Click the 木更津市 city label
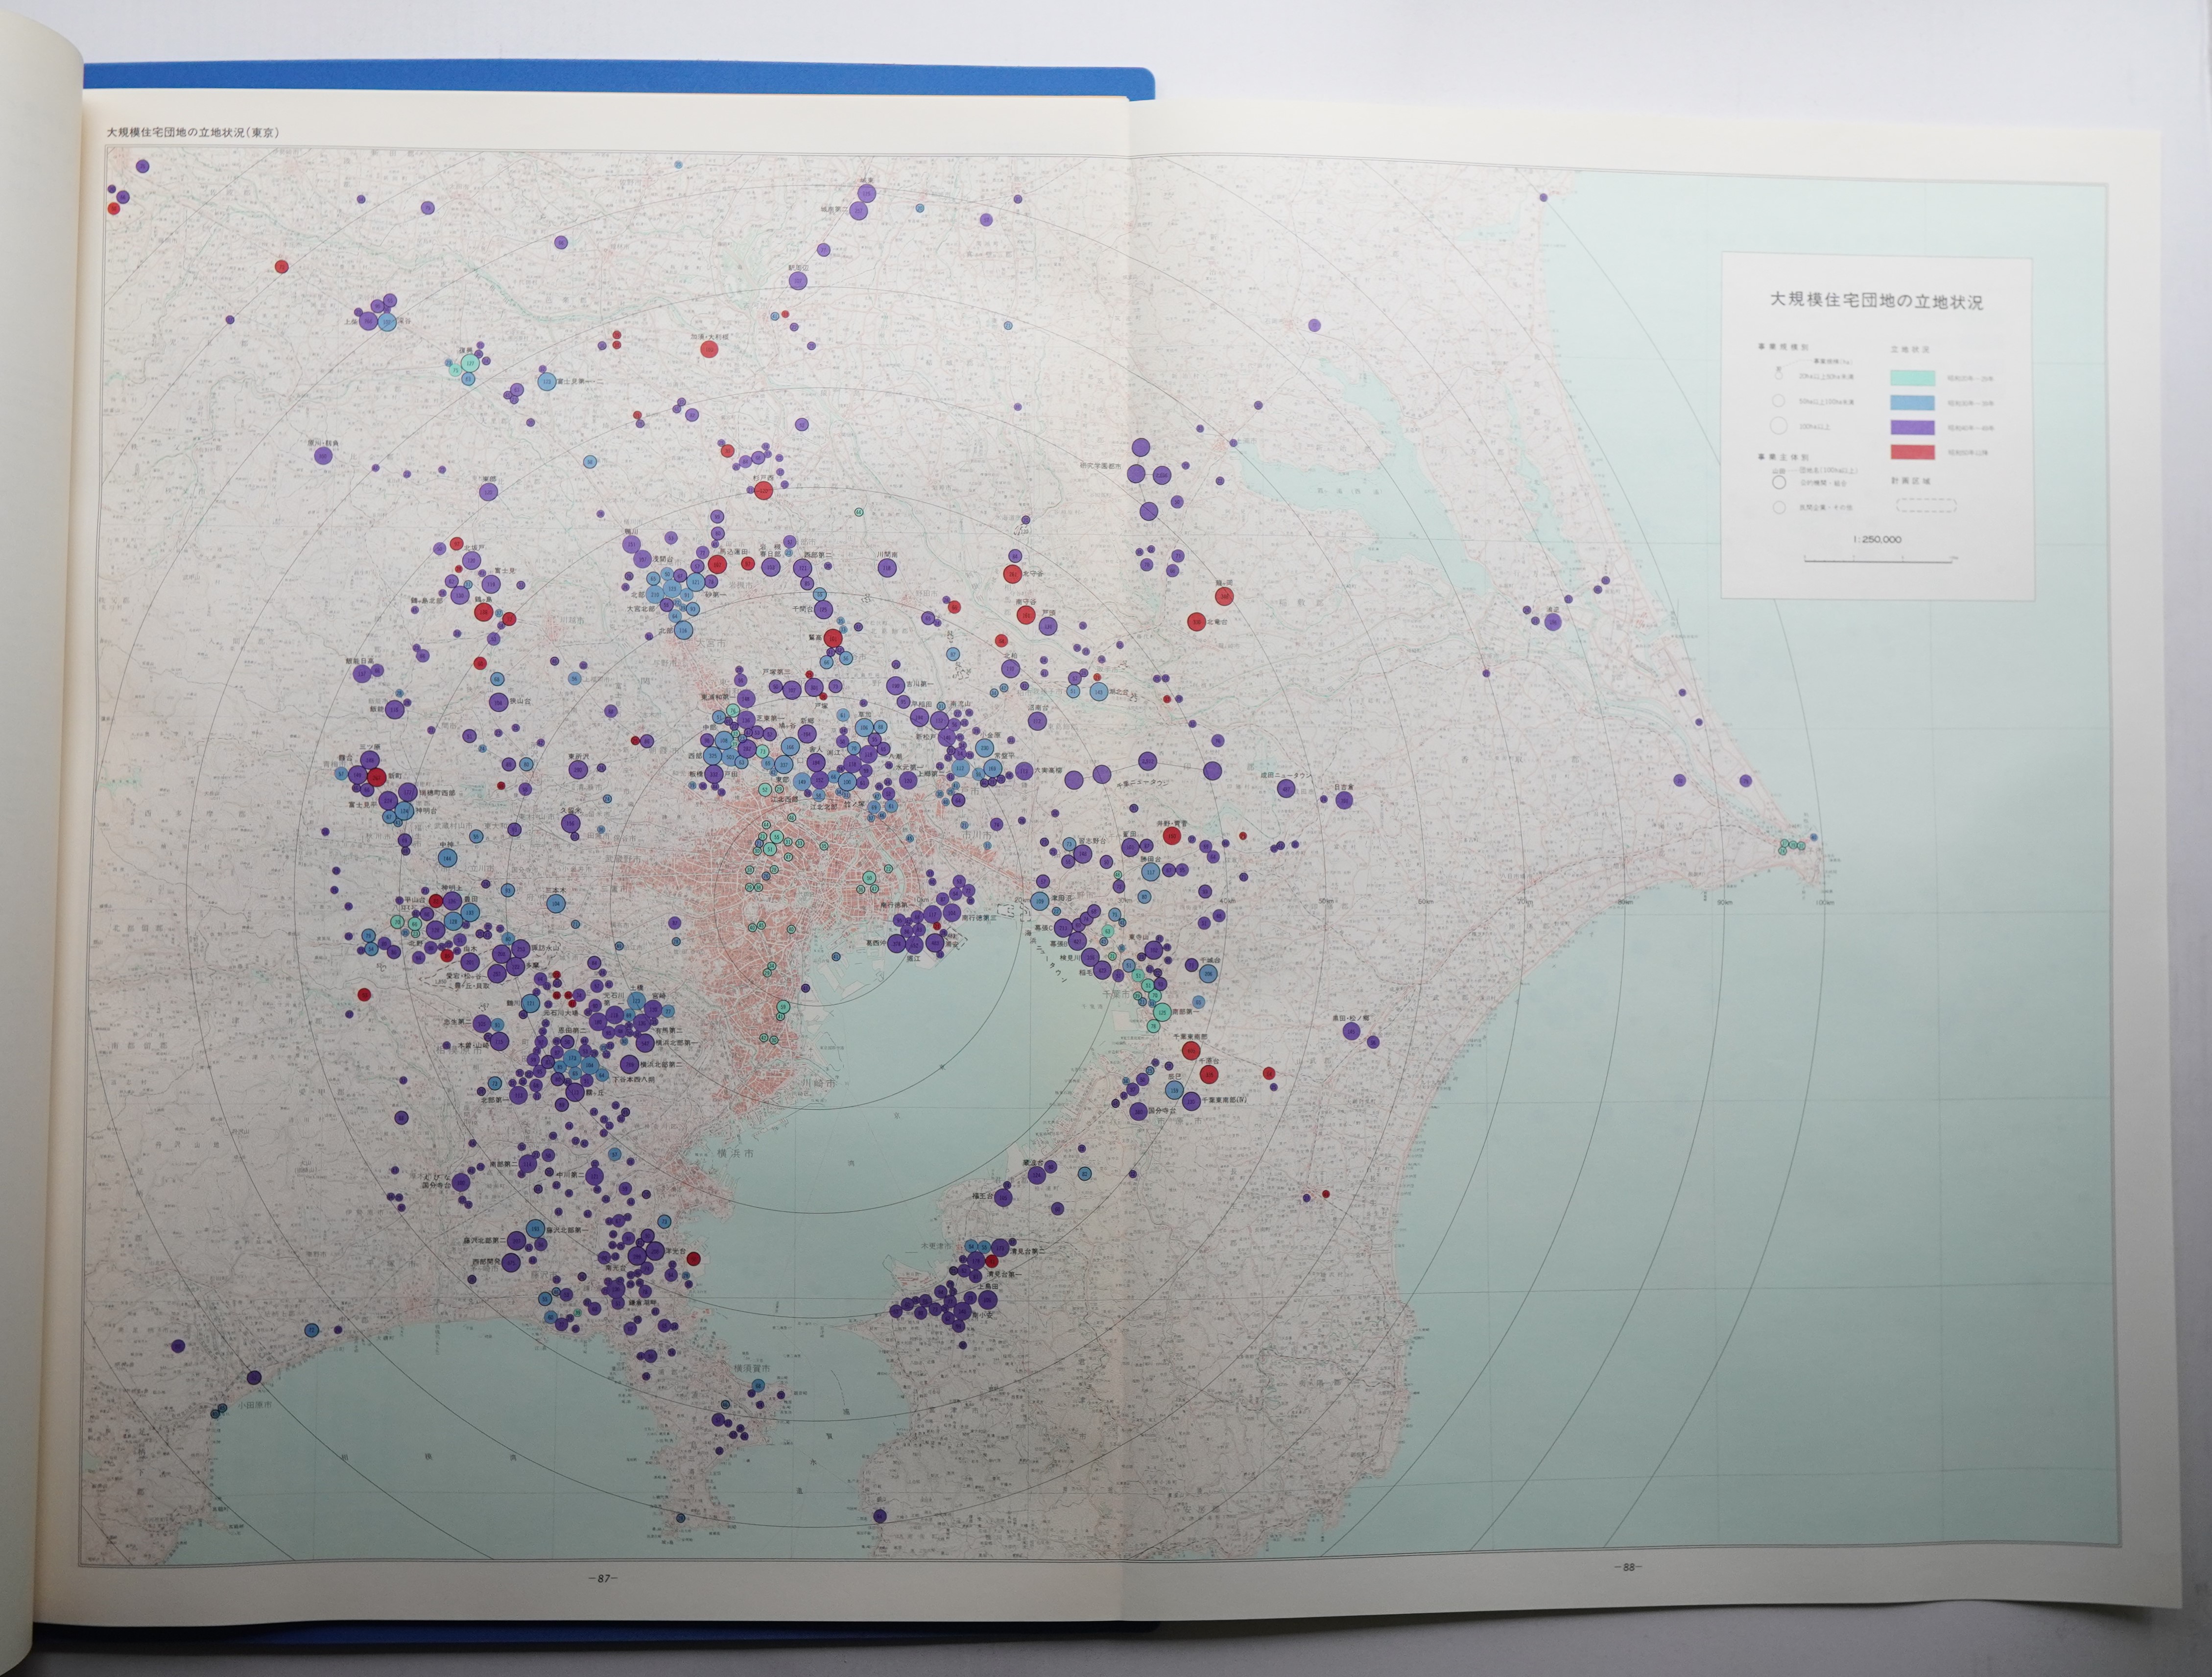 [x=936, y=1246]
